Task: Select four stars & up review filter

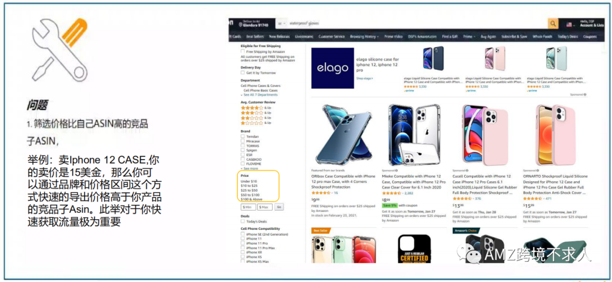Action: coord(256,108)
